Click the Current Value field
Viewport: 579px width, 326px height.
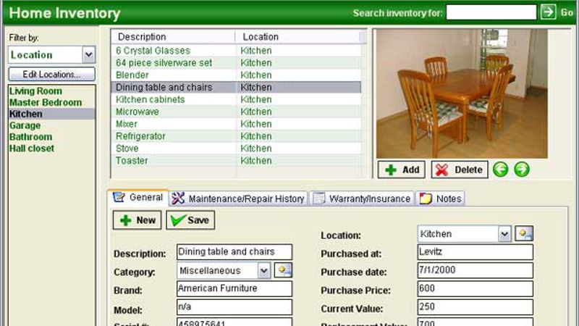point(476,306)
